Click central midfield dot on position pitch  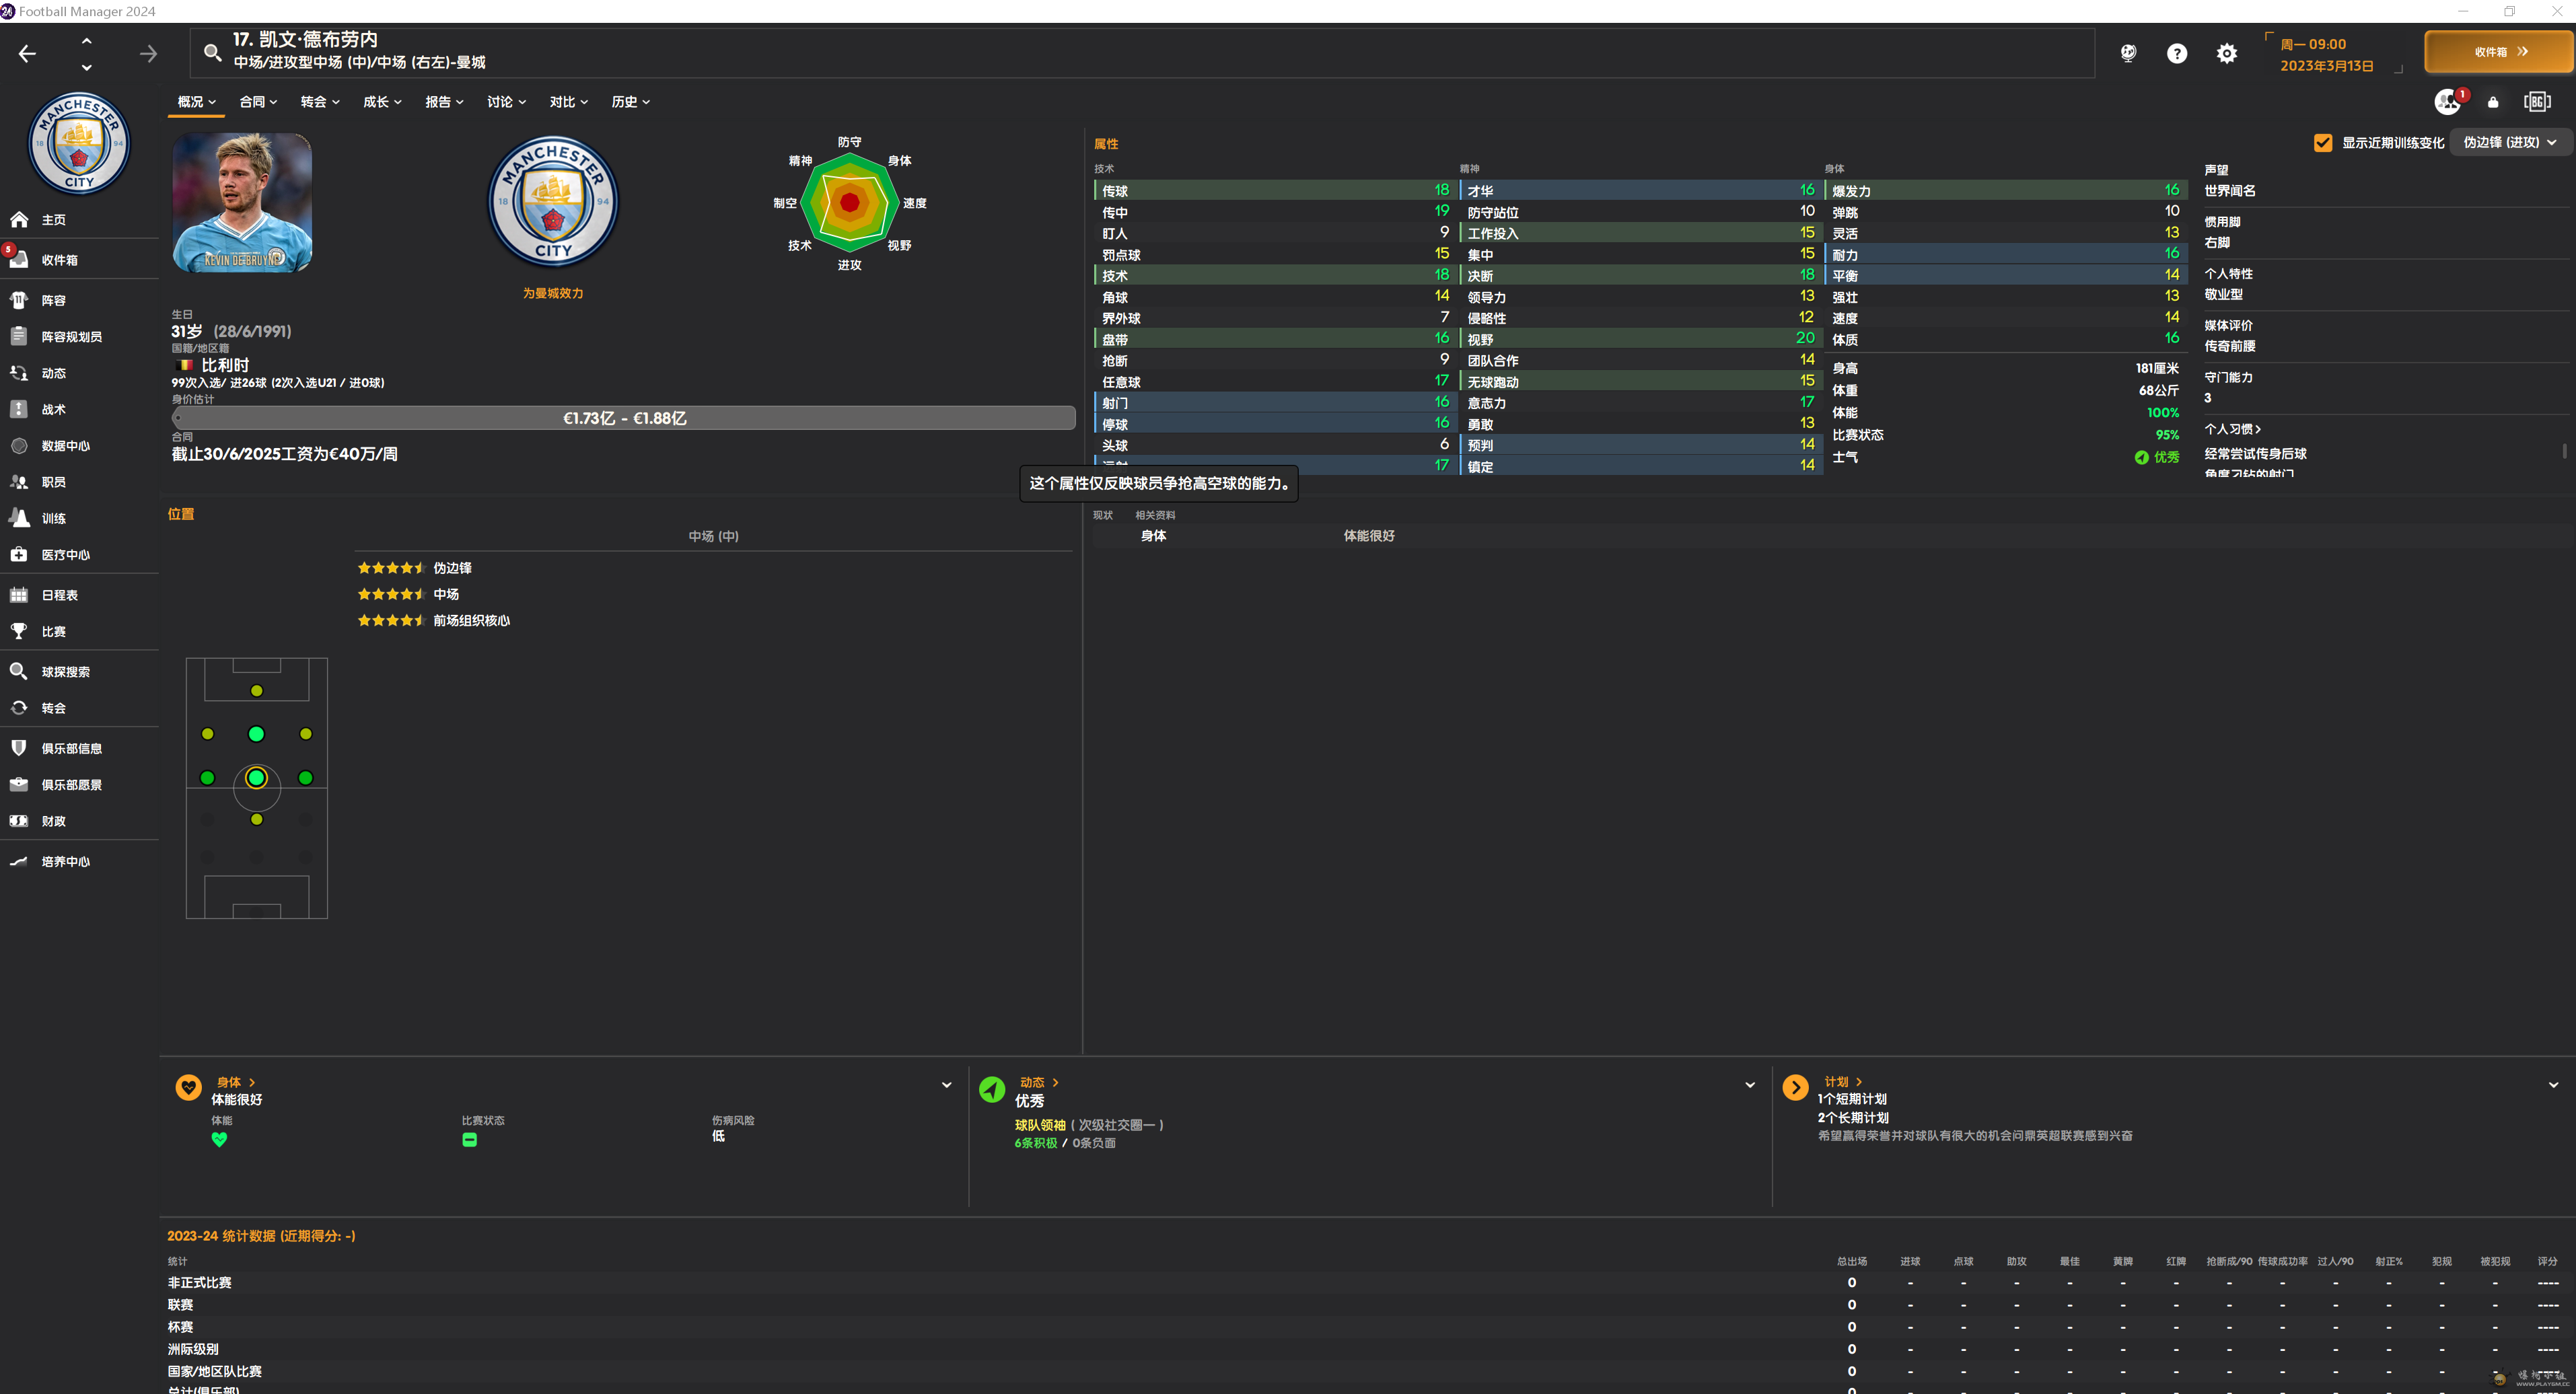coord(256,777)
